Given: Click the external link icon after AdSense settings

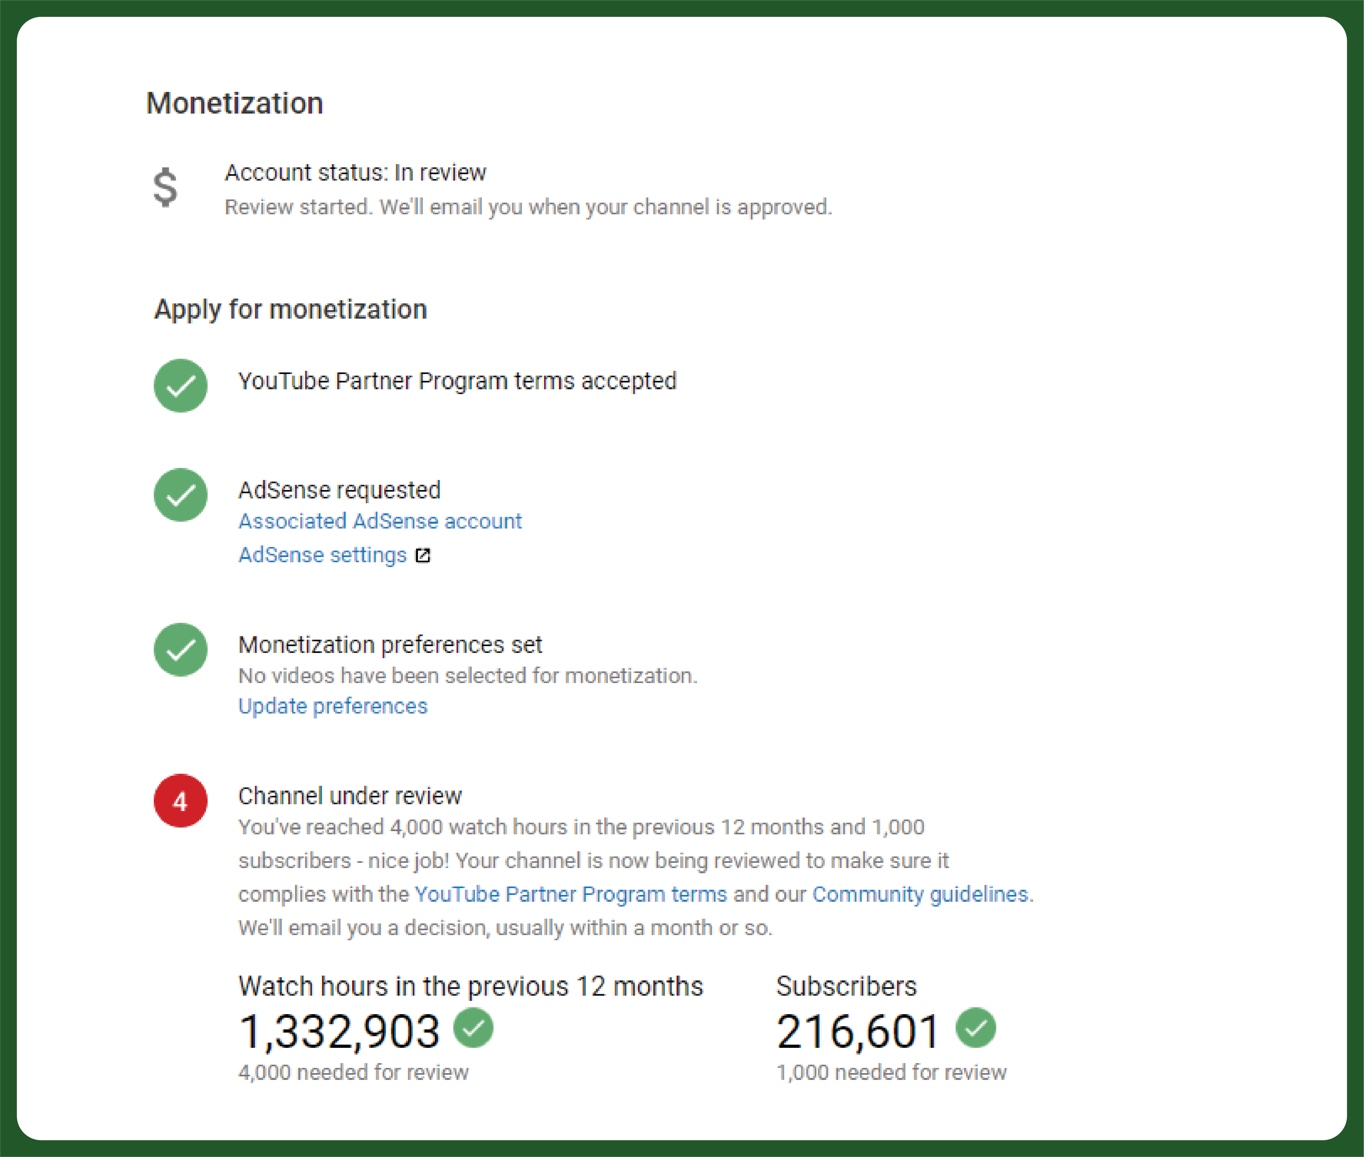Looking at the screenshot, I should pyautogui.click(x=423, y=555).
